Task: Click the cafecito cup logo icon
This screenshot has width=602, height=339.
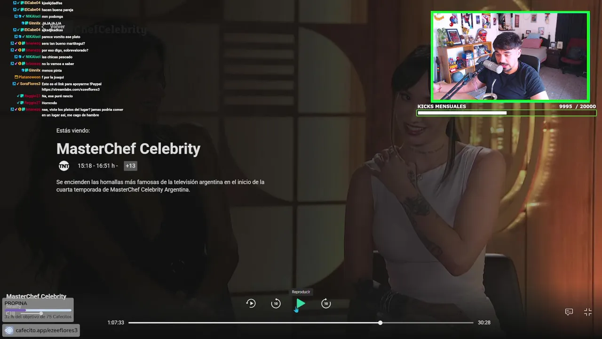Action: point(9,330)
